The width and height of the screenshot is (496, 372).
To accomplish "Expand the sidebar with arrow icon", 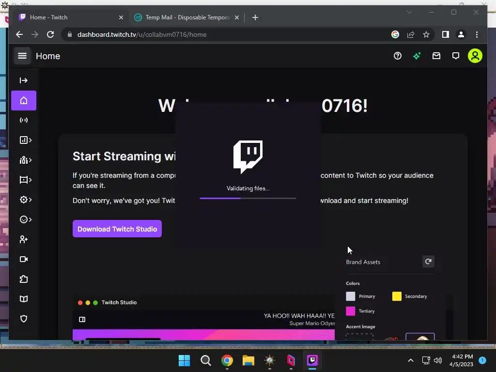I will (x=24, y=80).
